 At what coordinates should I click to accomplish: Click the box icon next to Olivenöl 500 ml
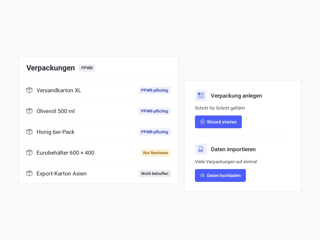tap(29, 111)
